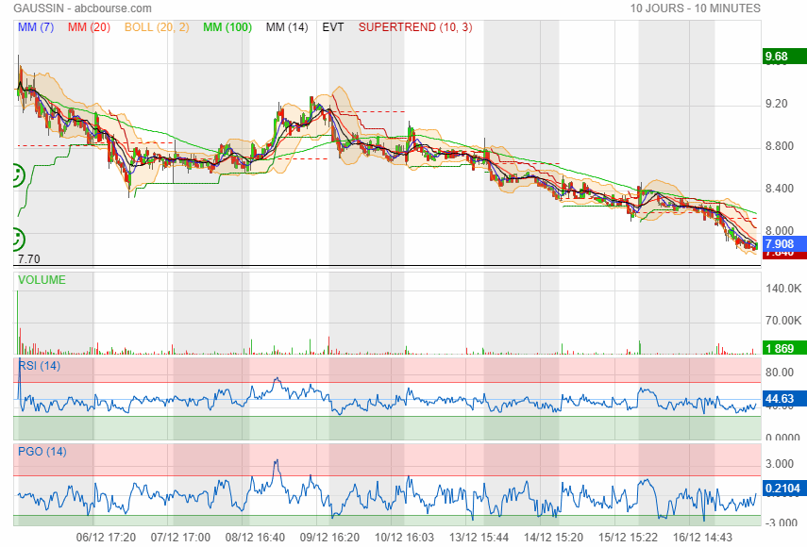
Task: Click the 70.00K volume axis label
Action: pos(783,321)
